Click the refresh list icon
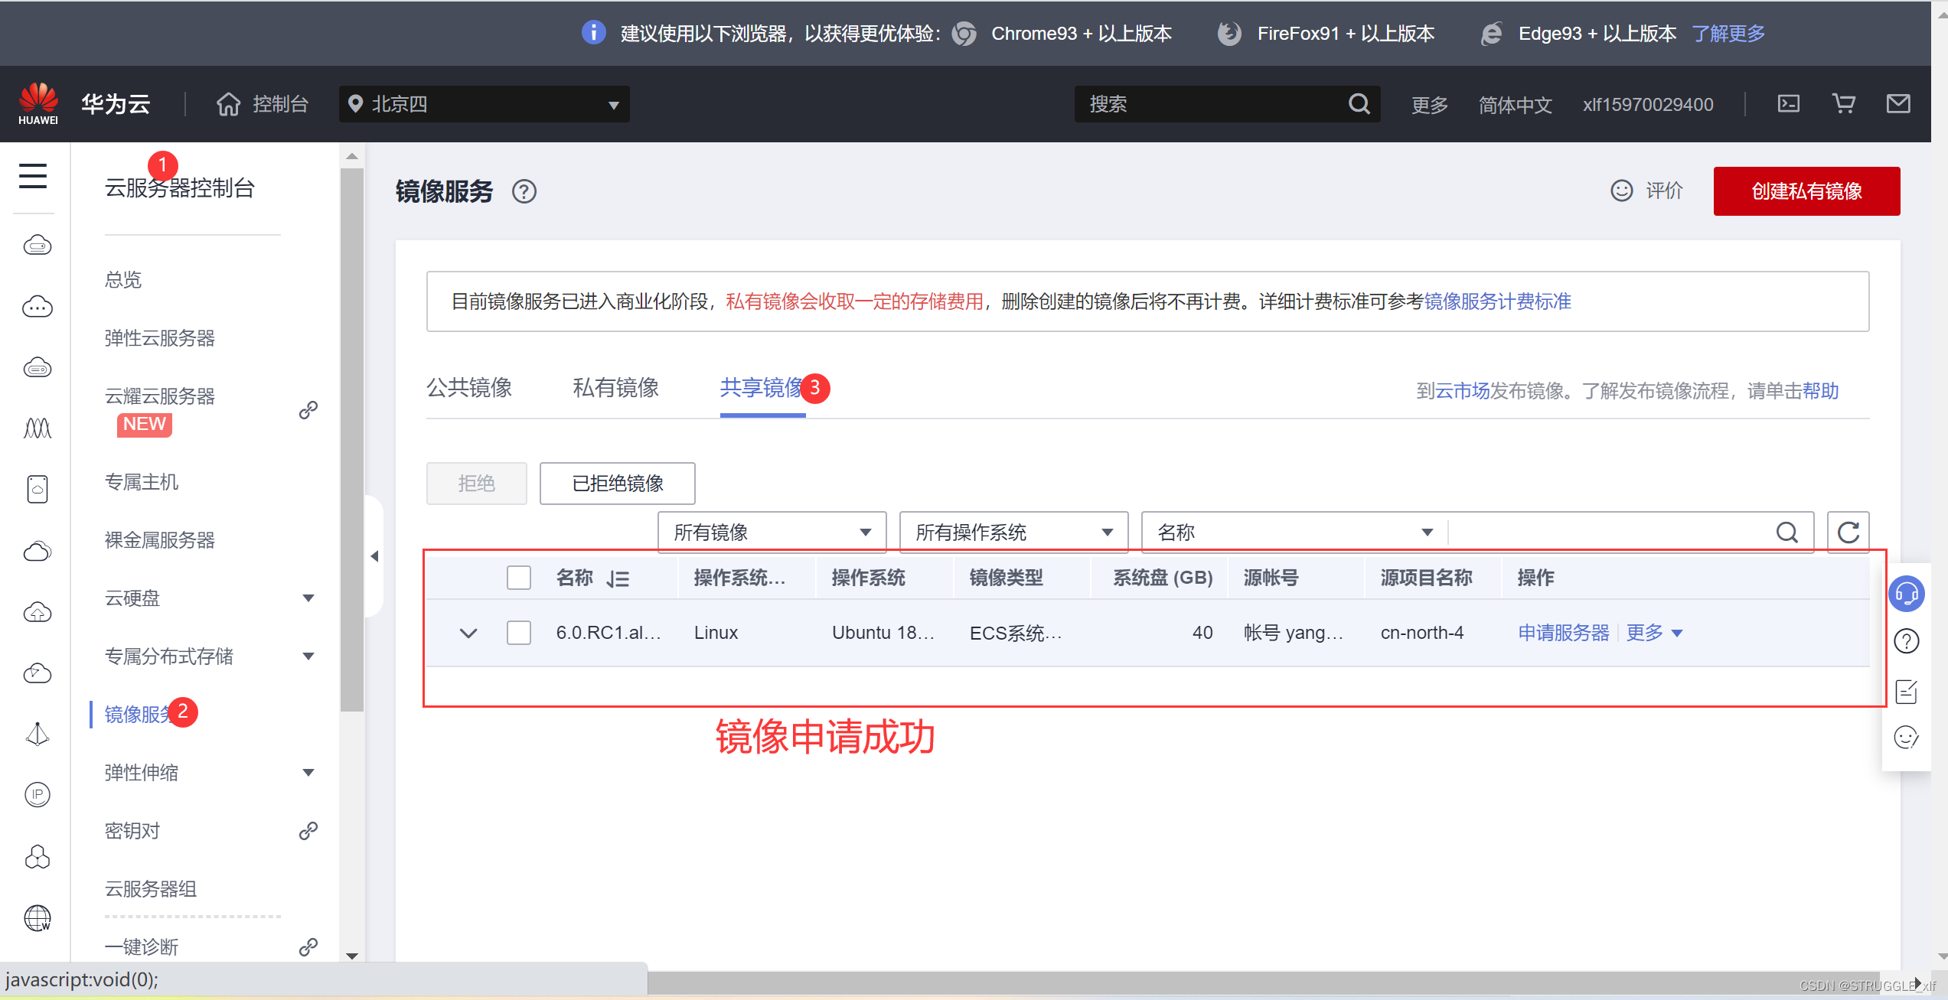This screenshot has width=1948, height=1000. (1848, 533)
